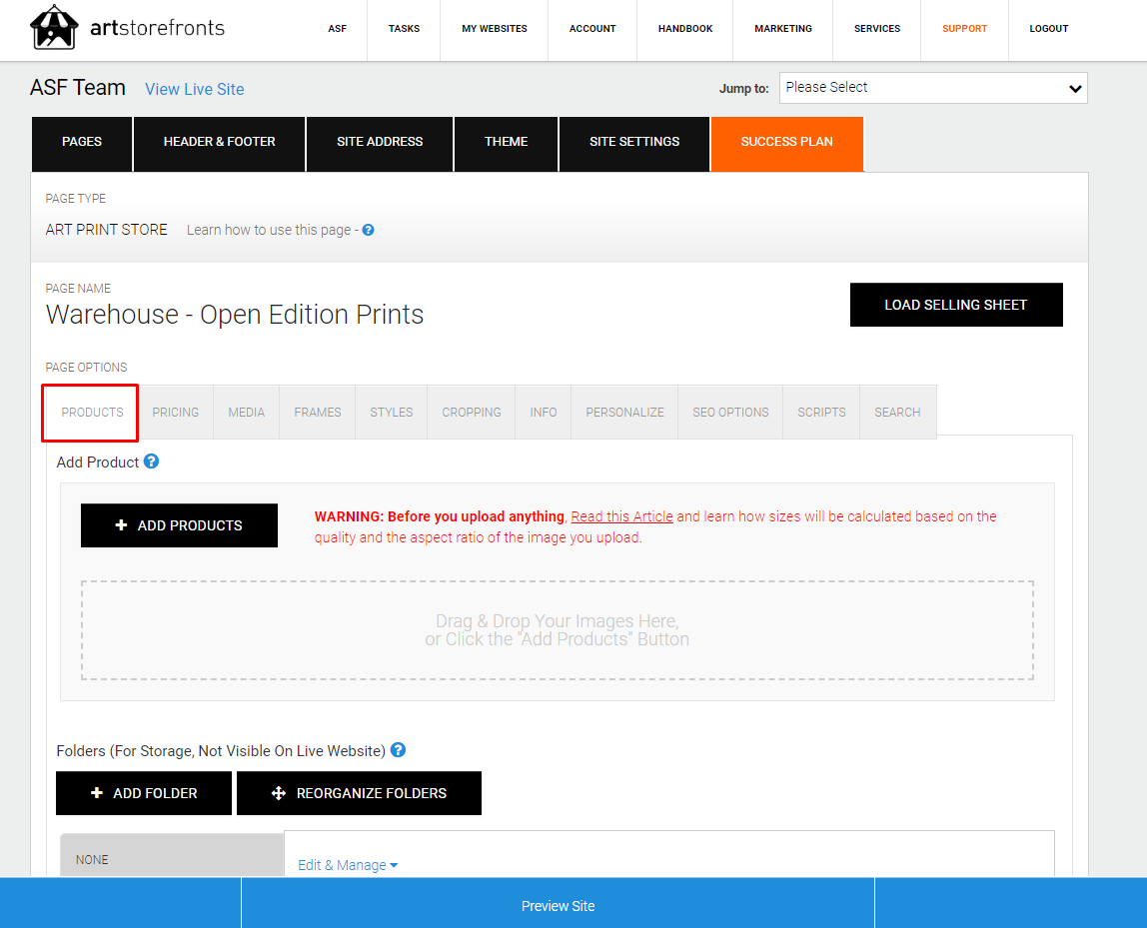Click the Reorganize Folders button
Viewport: 1147px width, 928px height.
(359, 793)
